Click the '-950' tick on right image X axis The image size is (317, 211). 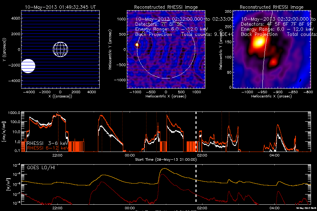(x=262, y=92)
